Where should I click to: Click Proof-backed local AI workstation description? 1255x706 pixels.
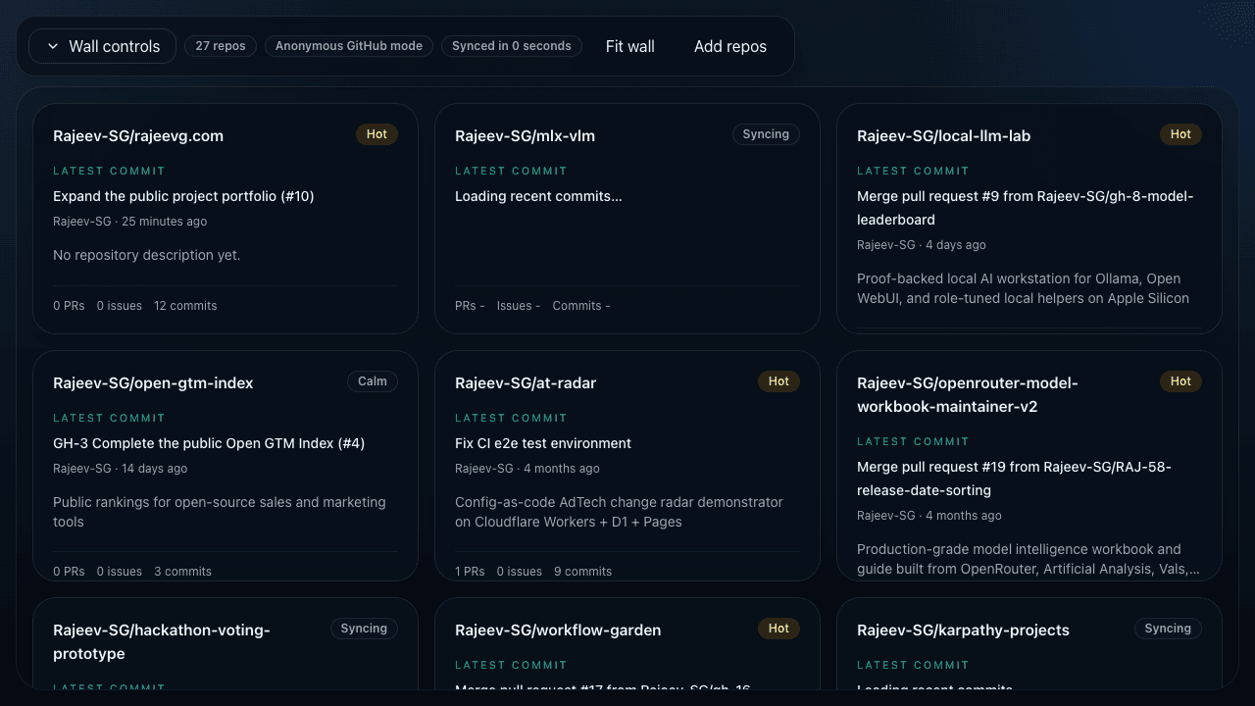tap(1024, 288)
